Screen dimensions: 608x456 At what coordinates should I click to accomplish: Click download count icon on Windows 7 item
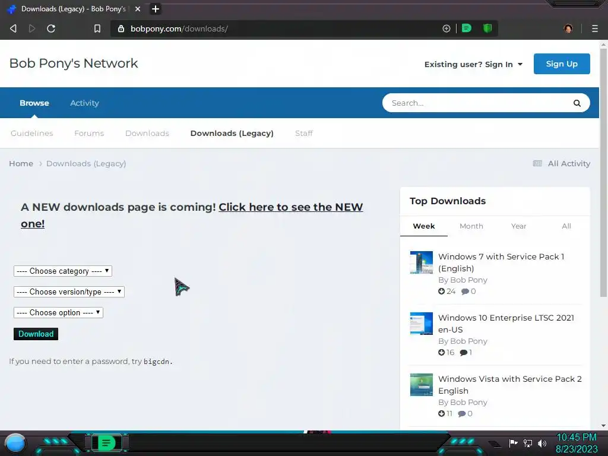pyautogui.click(x=441, y=291)
